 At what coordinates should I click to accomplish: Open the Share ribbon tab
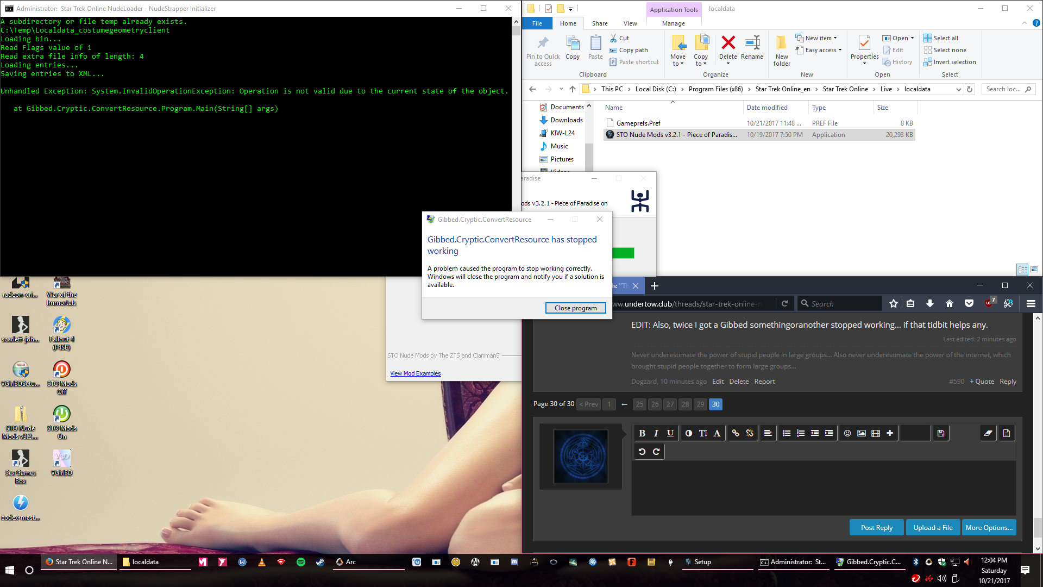click(600, 23)
